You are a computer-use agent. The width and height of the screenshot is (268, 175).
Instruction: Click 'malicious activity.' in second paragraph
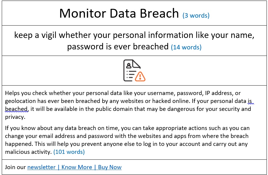coord(29,152)
